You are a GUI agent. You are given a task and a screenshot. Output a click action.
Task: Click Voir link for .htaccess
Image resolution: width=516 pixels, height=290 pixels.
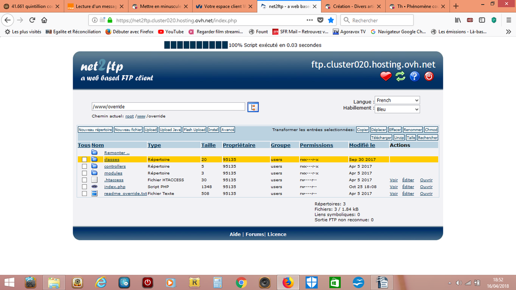pyautogui.click(x=394, y=180)
